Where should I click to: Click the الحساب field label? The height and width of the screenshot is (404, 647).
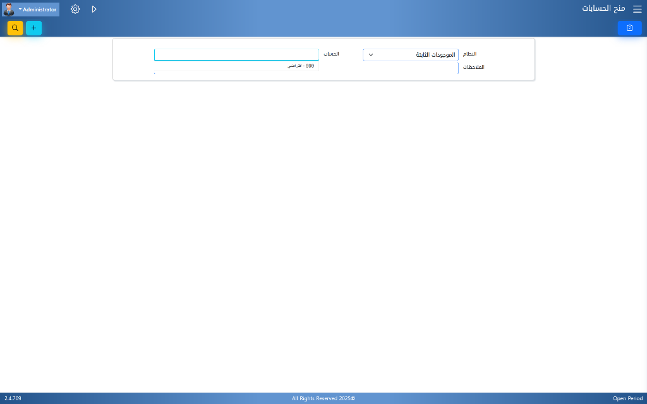click(x=331, y=54)
